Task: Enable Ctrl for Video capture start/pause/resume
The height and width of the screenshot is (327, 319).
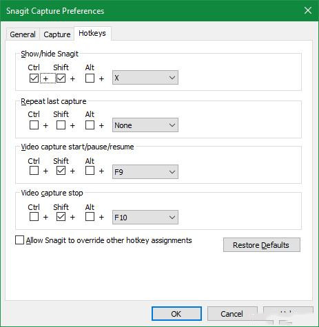Action: [x=34, y=171]
